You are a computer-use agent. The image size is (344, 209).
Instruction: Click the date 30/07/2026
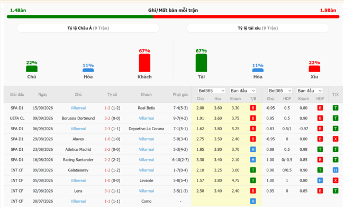click(43, 201)
